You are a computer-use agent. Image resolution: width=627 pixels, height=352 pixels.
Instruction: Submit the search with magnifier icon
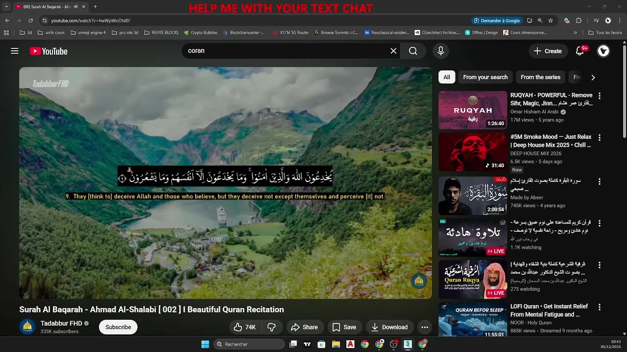[x=413, y=51]
